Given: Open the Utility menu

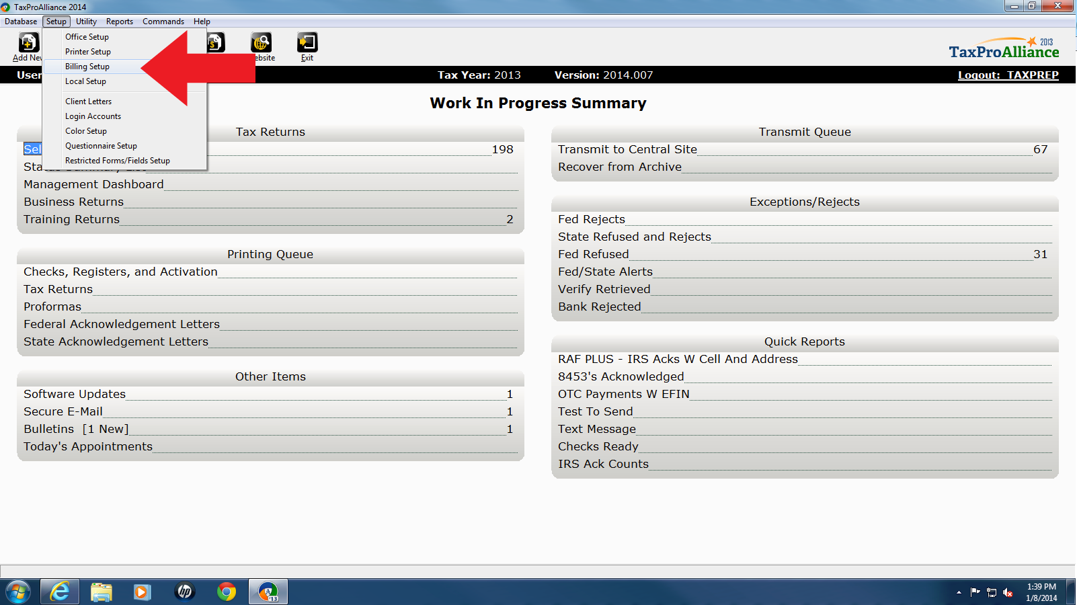Looking at the screenshot, I should click(86, 22).
